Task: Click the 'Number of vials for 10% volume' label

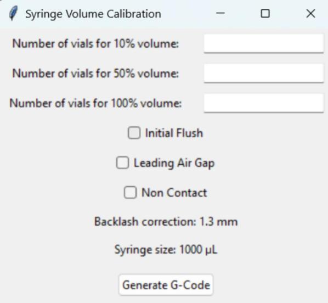Action: click(95, 44)
